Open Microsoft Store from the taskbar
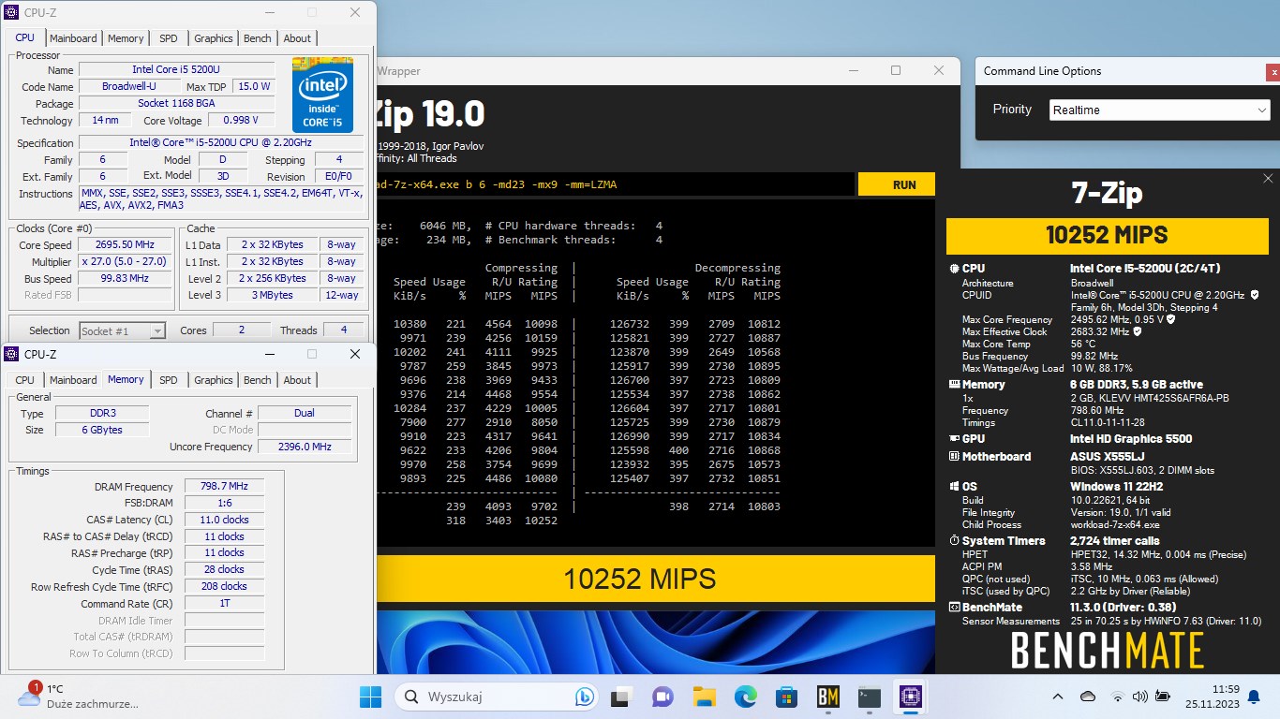The width and height of the screenshot is (1280, 719). coord(786,697)
